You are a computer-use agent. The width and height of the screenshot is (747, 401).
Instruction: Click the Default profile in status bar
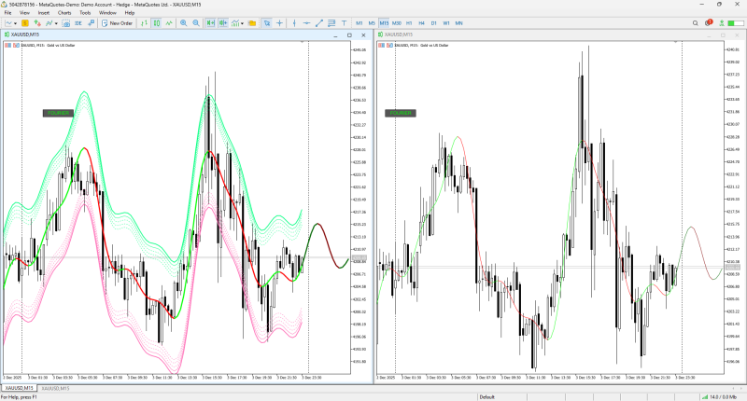coord(486,396)
